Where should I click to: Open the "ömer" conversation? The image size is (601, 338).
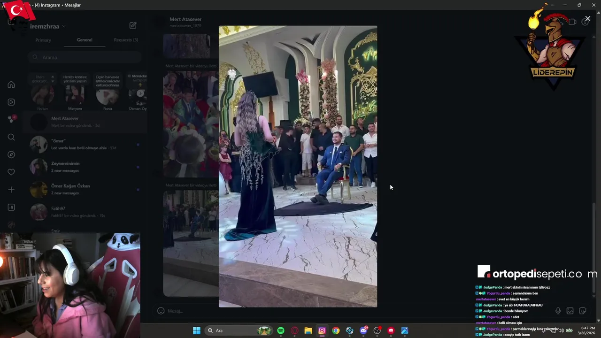tap(85, 145)
